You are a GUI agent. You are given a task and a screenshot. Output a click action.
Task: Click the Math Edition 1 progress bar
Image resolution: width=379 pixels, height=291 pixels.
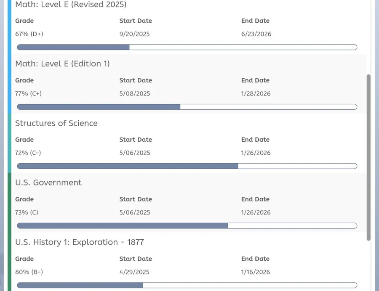pos(187,107)
